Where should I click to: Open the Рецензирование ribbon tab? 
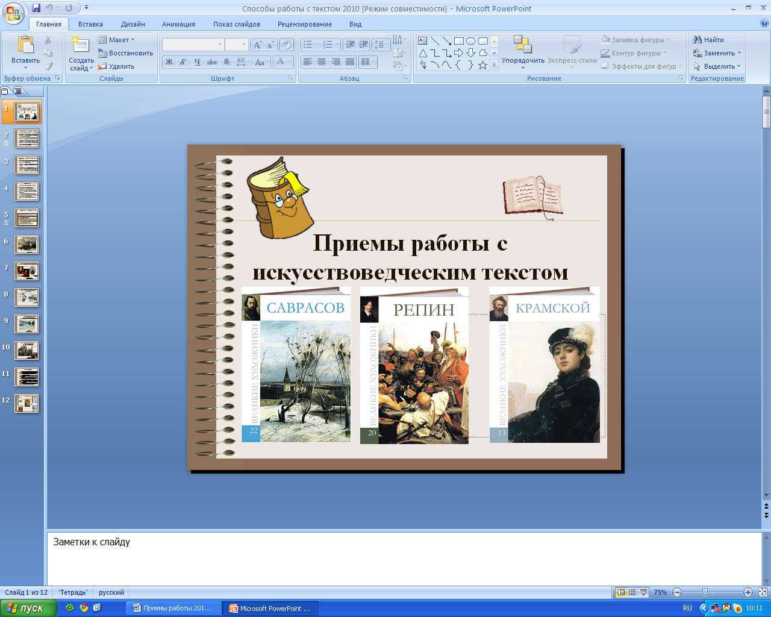(x=305, y=24)
